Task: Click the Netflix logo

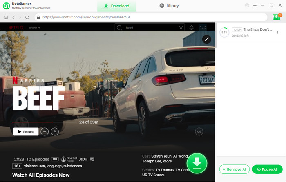Action: (x=16, y=28)
